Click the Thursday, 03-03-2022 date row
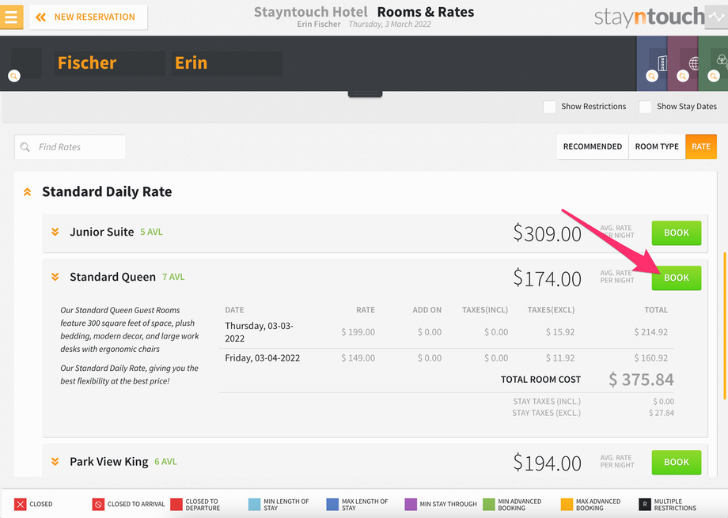Image resolution: width=728 pixels, height=518 pixels. (x=446, y=332)
